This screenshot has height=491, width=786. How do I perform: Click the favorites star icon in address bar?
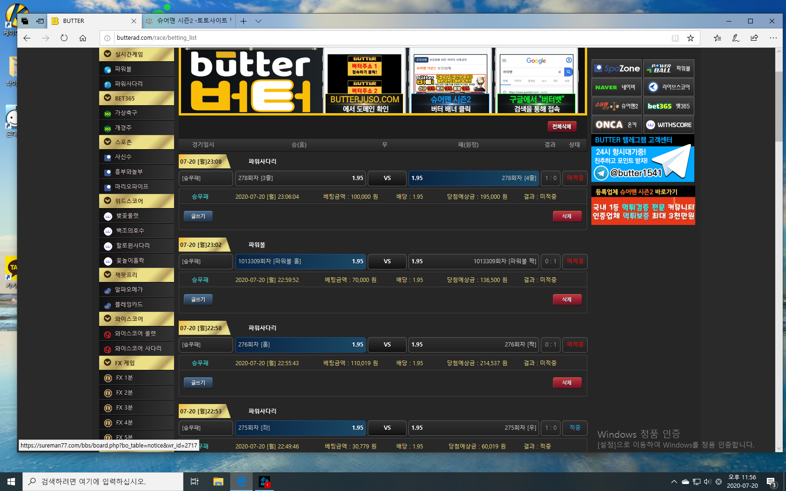(690, 38)
